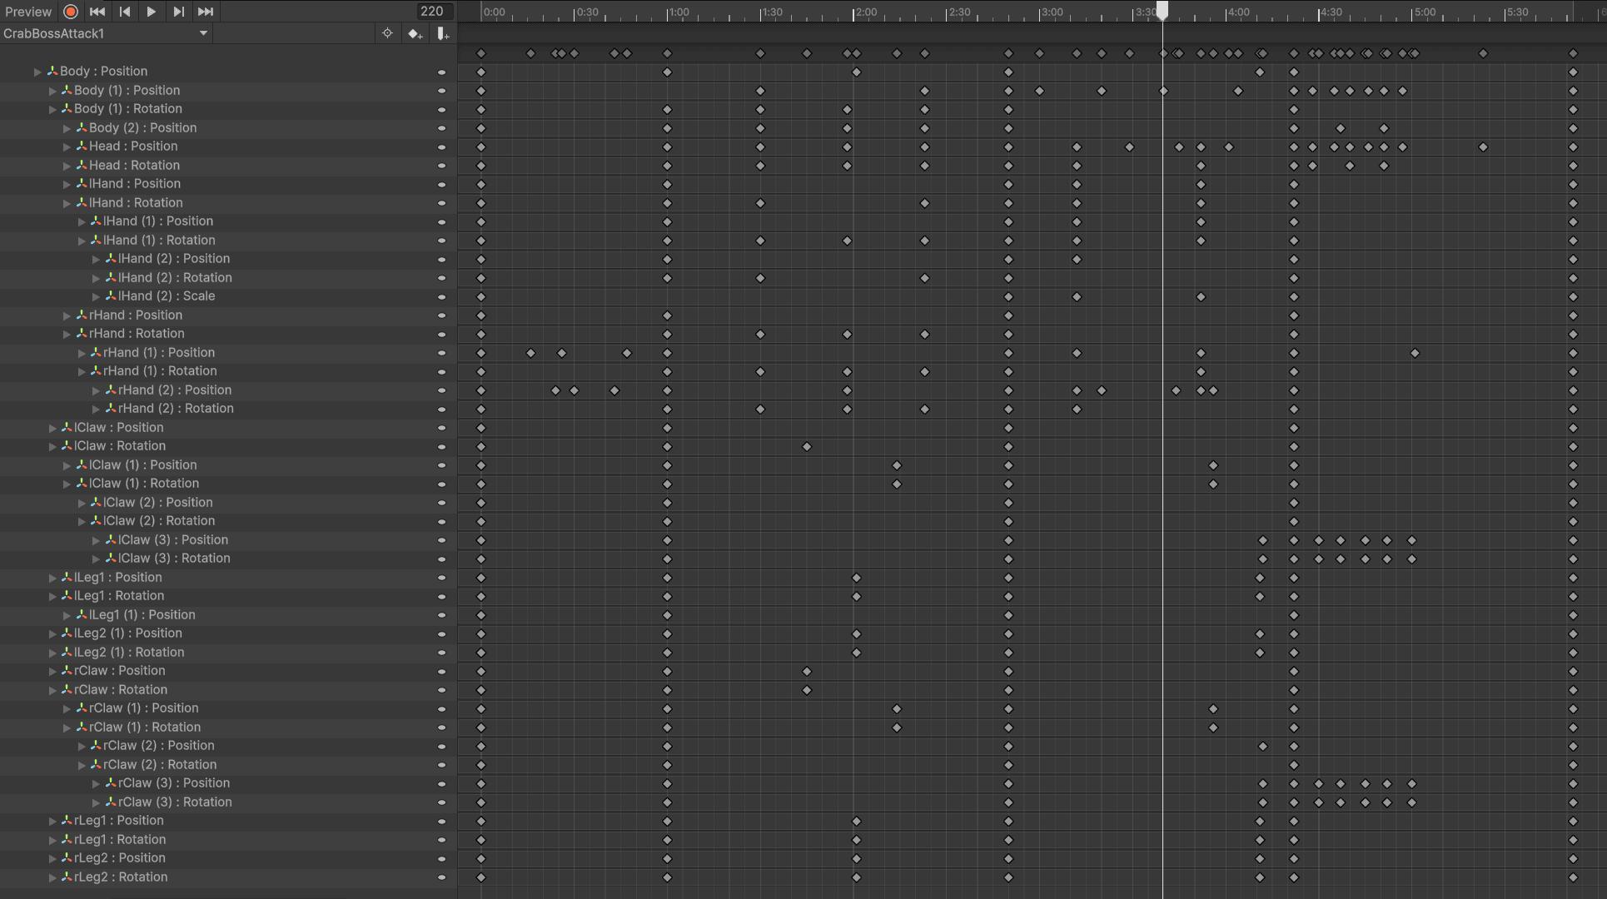This screenshot has width=1607, height=899.
Task: Jump to last keyframe of clip
Action: point(206,12)
